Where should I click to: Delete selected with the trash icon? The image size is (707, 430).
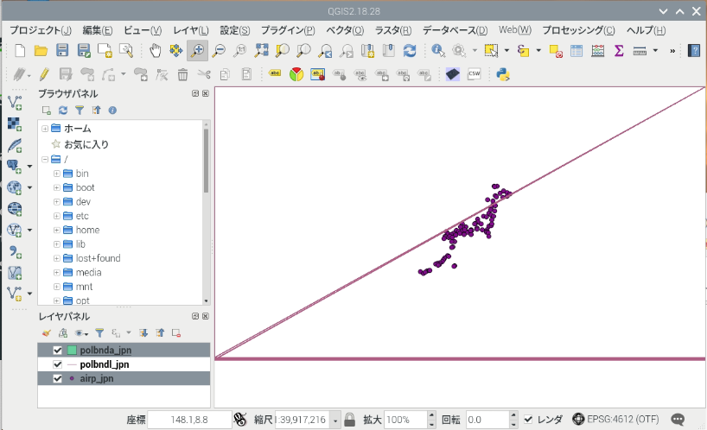click(182, 74)
